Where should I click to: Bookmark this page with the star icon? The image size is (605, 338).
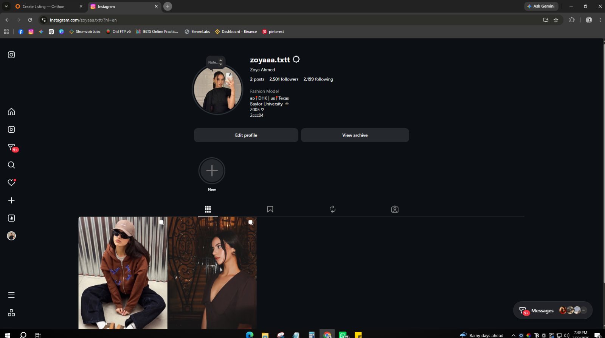point(556,20)
